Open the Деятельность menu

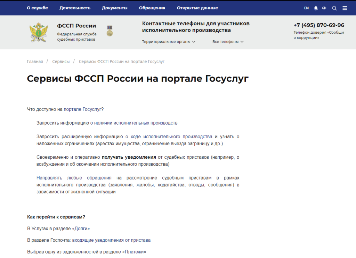coord(75,8)
